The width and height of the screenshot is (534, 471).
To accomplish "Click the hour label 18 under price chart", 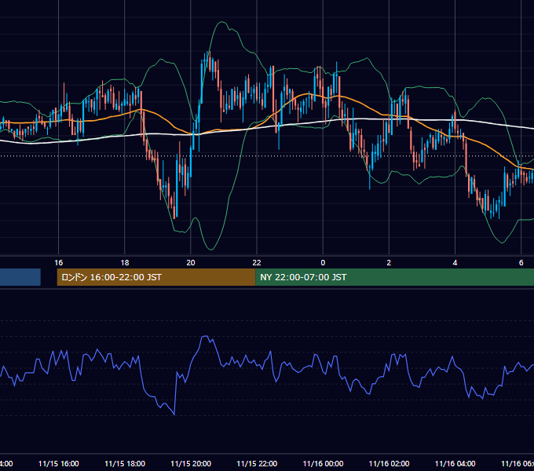I will 125,262.
